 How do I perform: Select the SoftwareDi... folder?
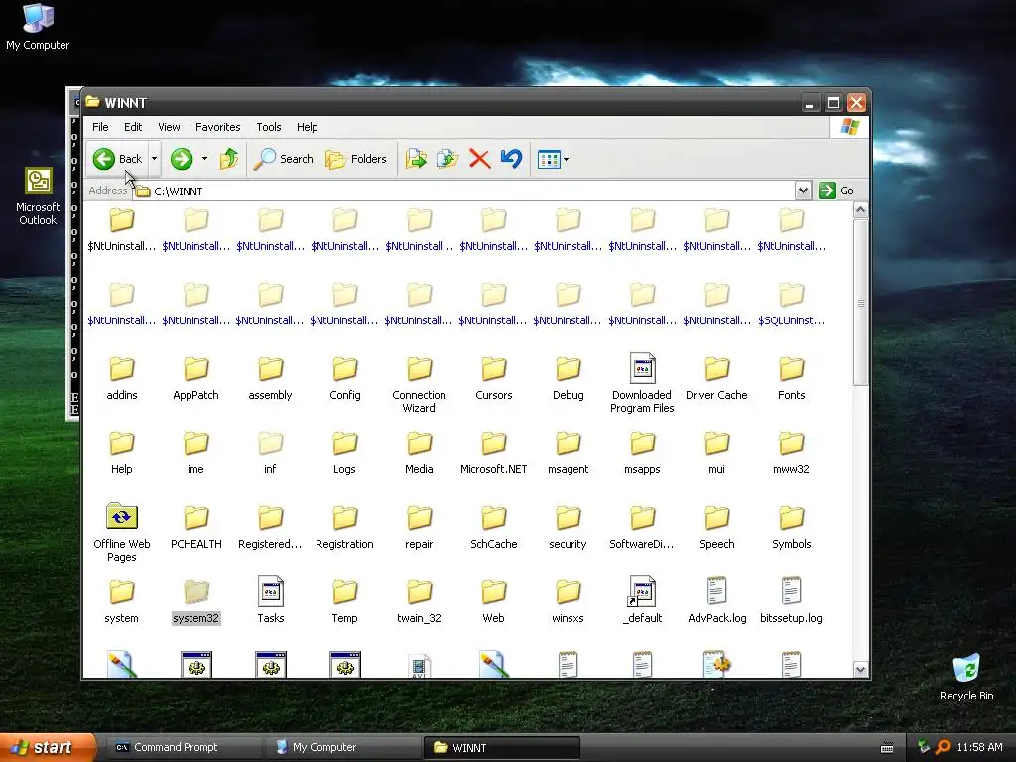(x=642, y=528)
